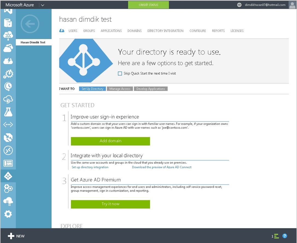Switch to the APPLICATIONS tab
Image resolution: width=297 pixels, height=243 pixels.
111,31
